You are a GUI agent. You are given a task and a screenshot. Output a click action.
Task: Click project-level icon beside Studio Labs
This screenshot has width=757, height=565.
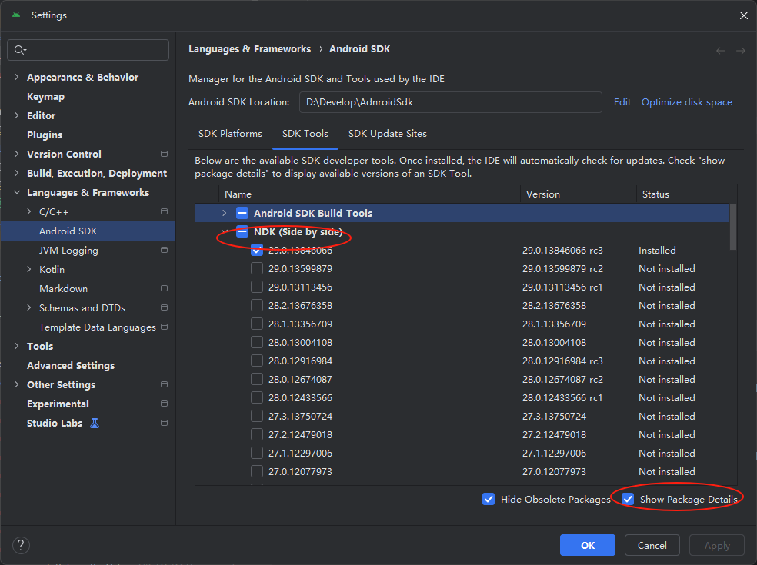pos(164,423)
